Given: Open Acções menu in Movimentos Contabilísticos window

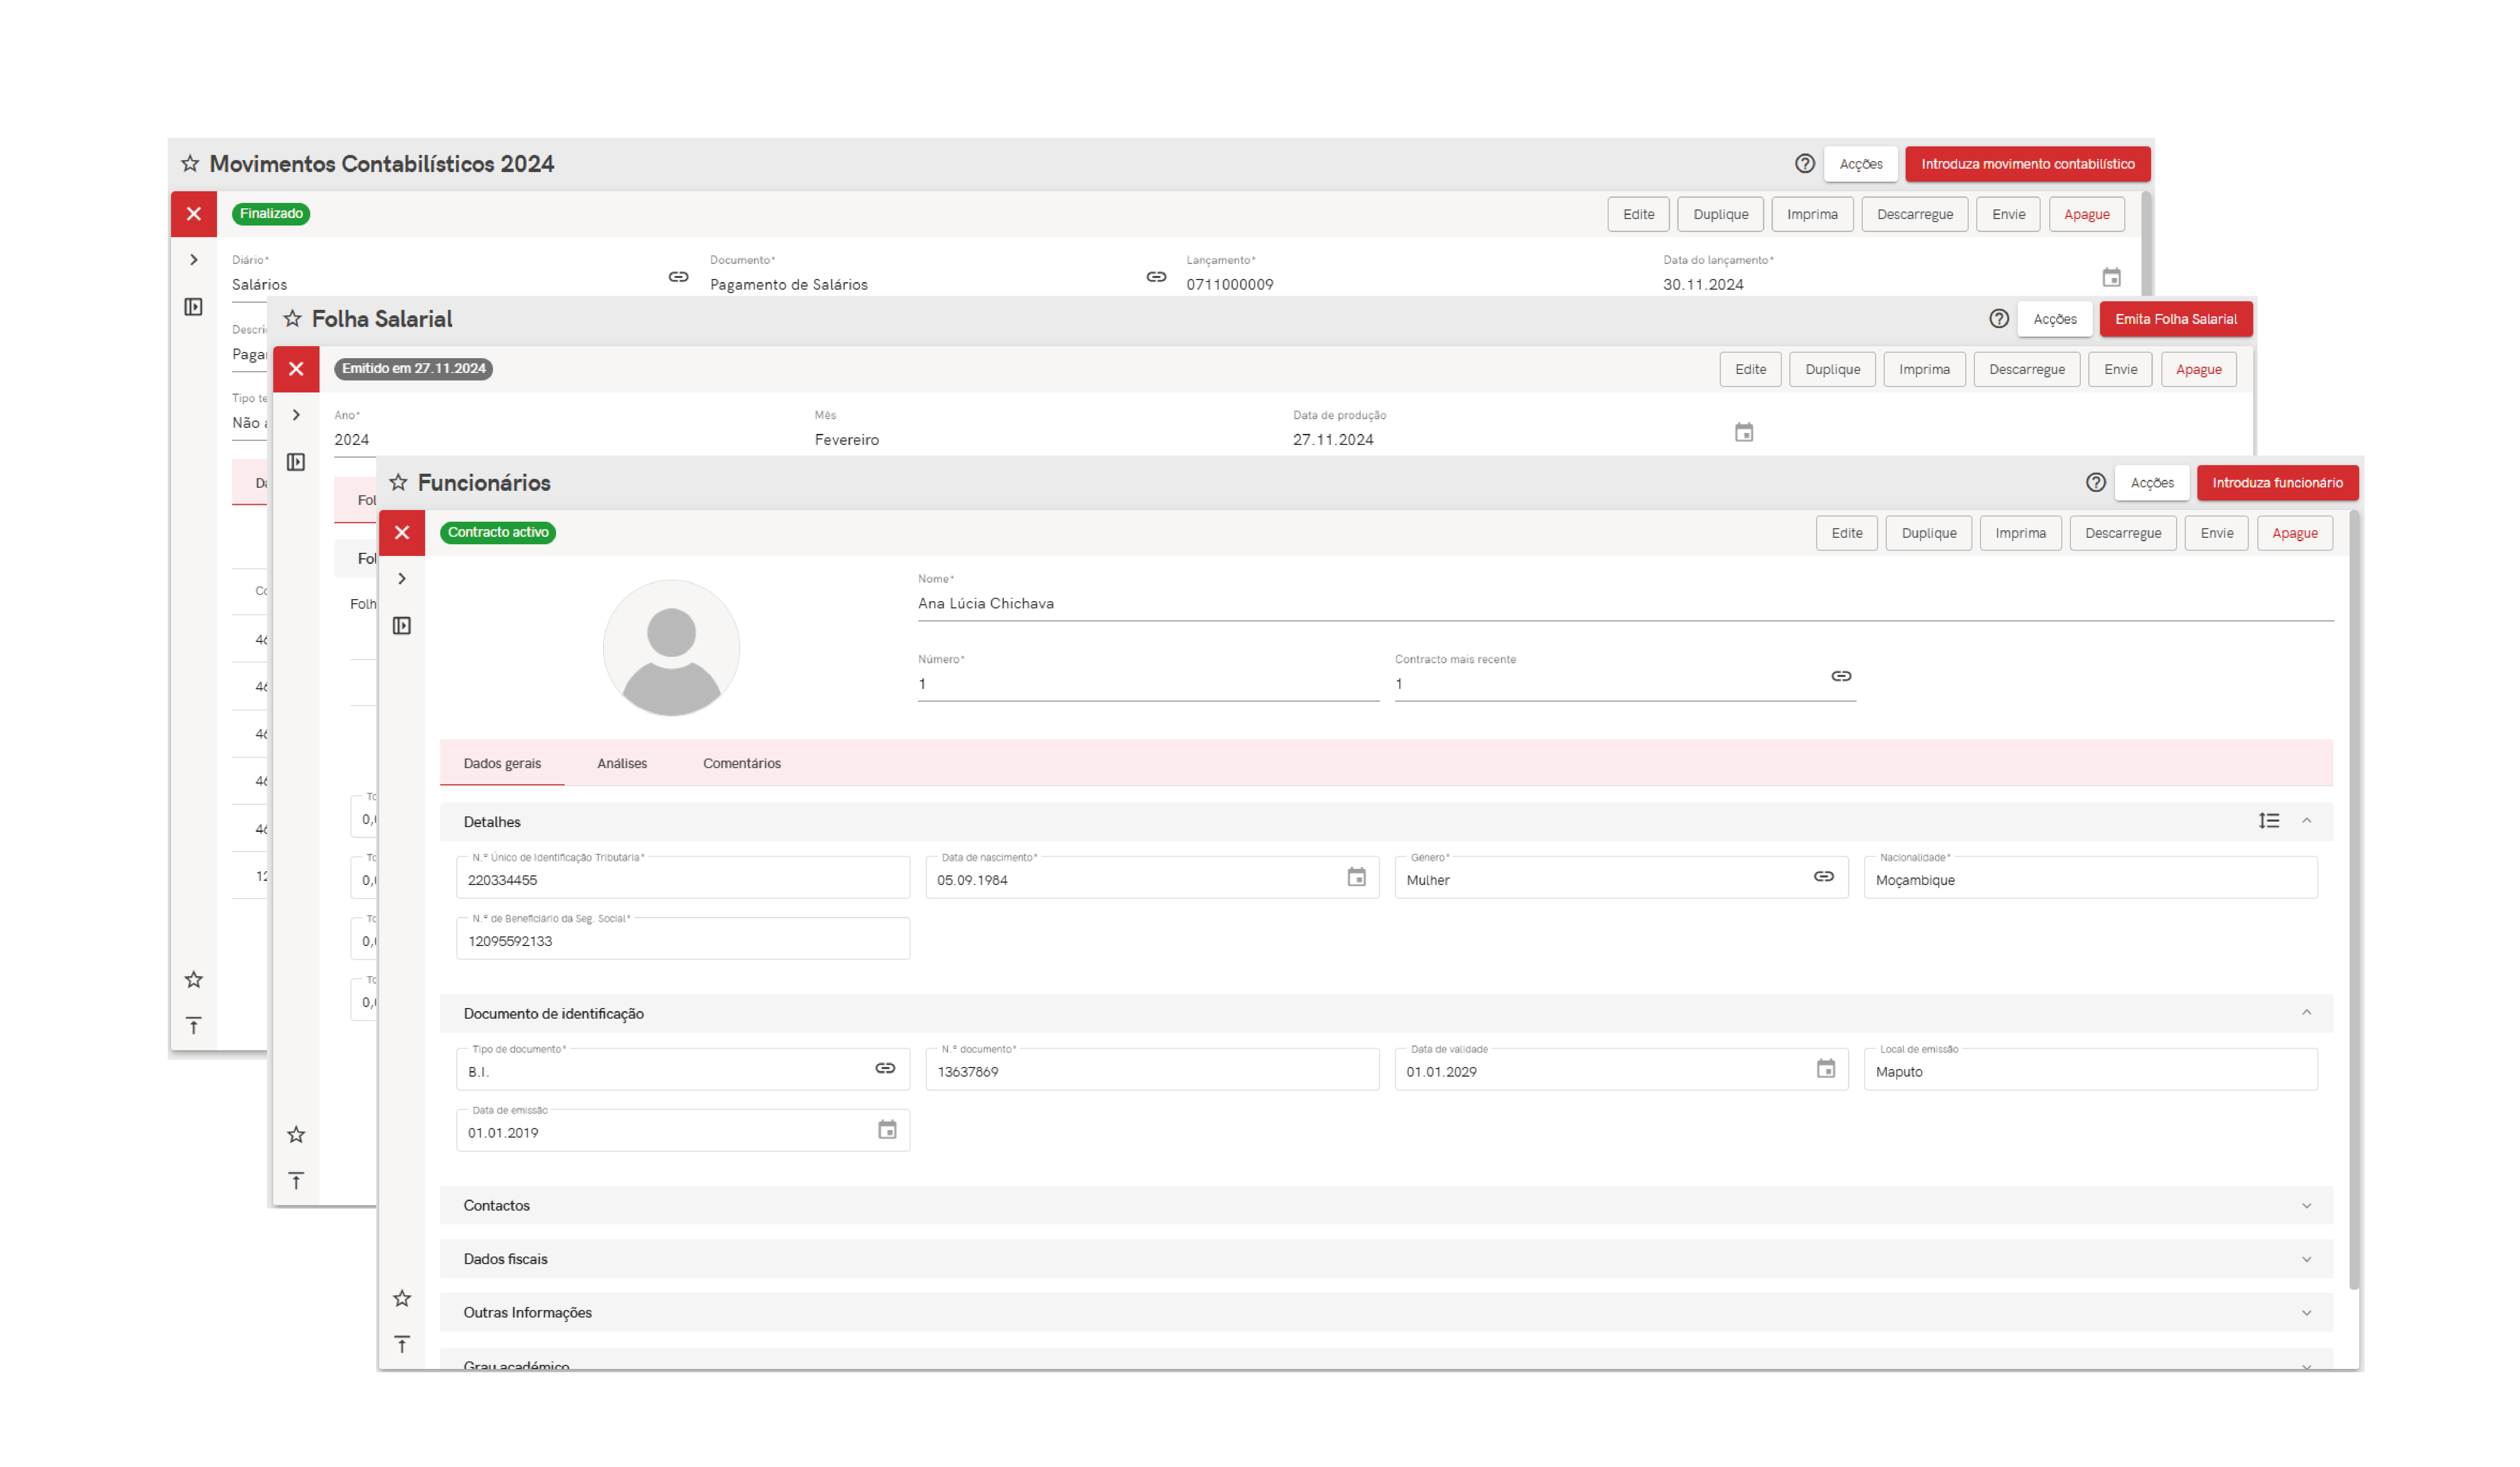Looking at the screenshot, I should coord(1861,164).
